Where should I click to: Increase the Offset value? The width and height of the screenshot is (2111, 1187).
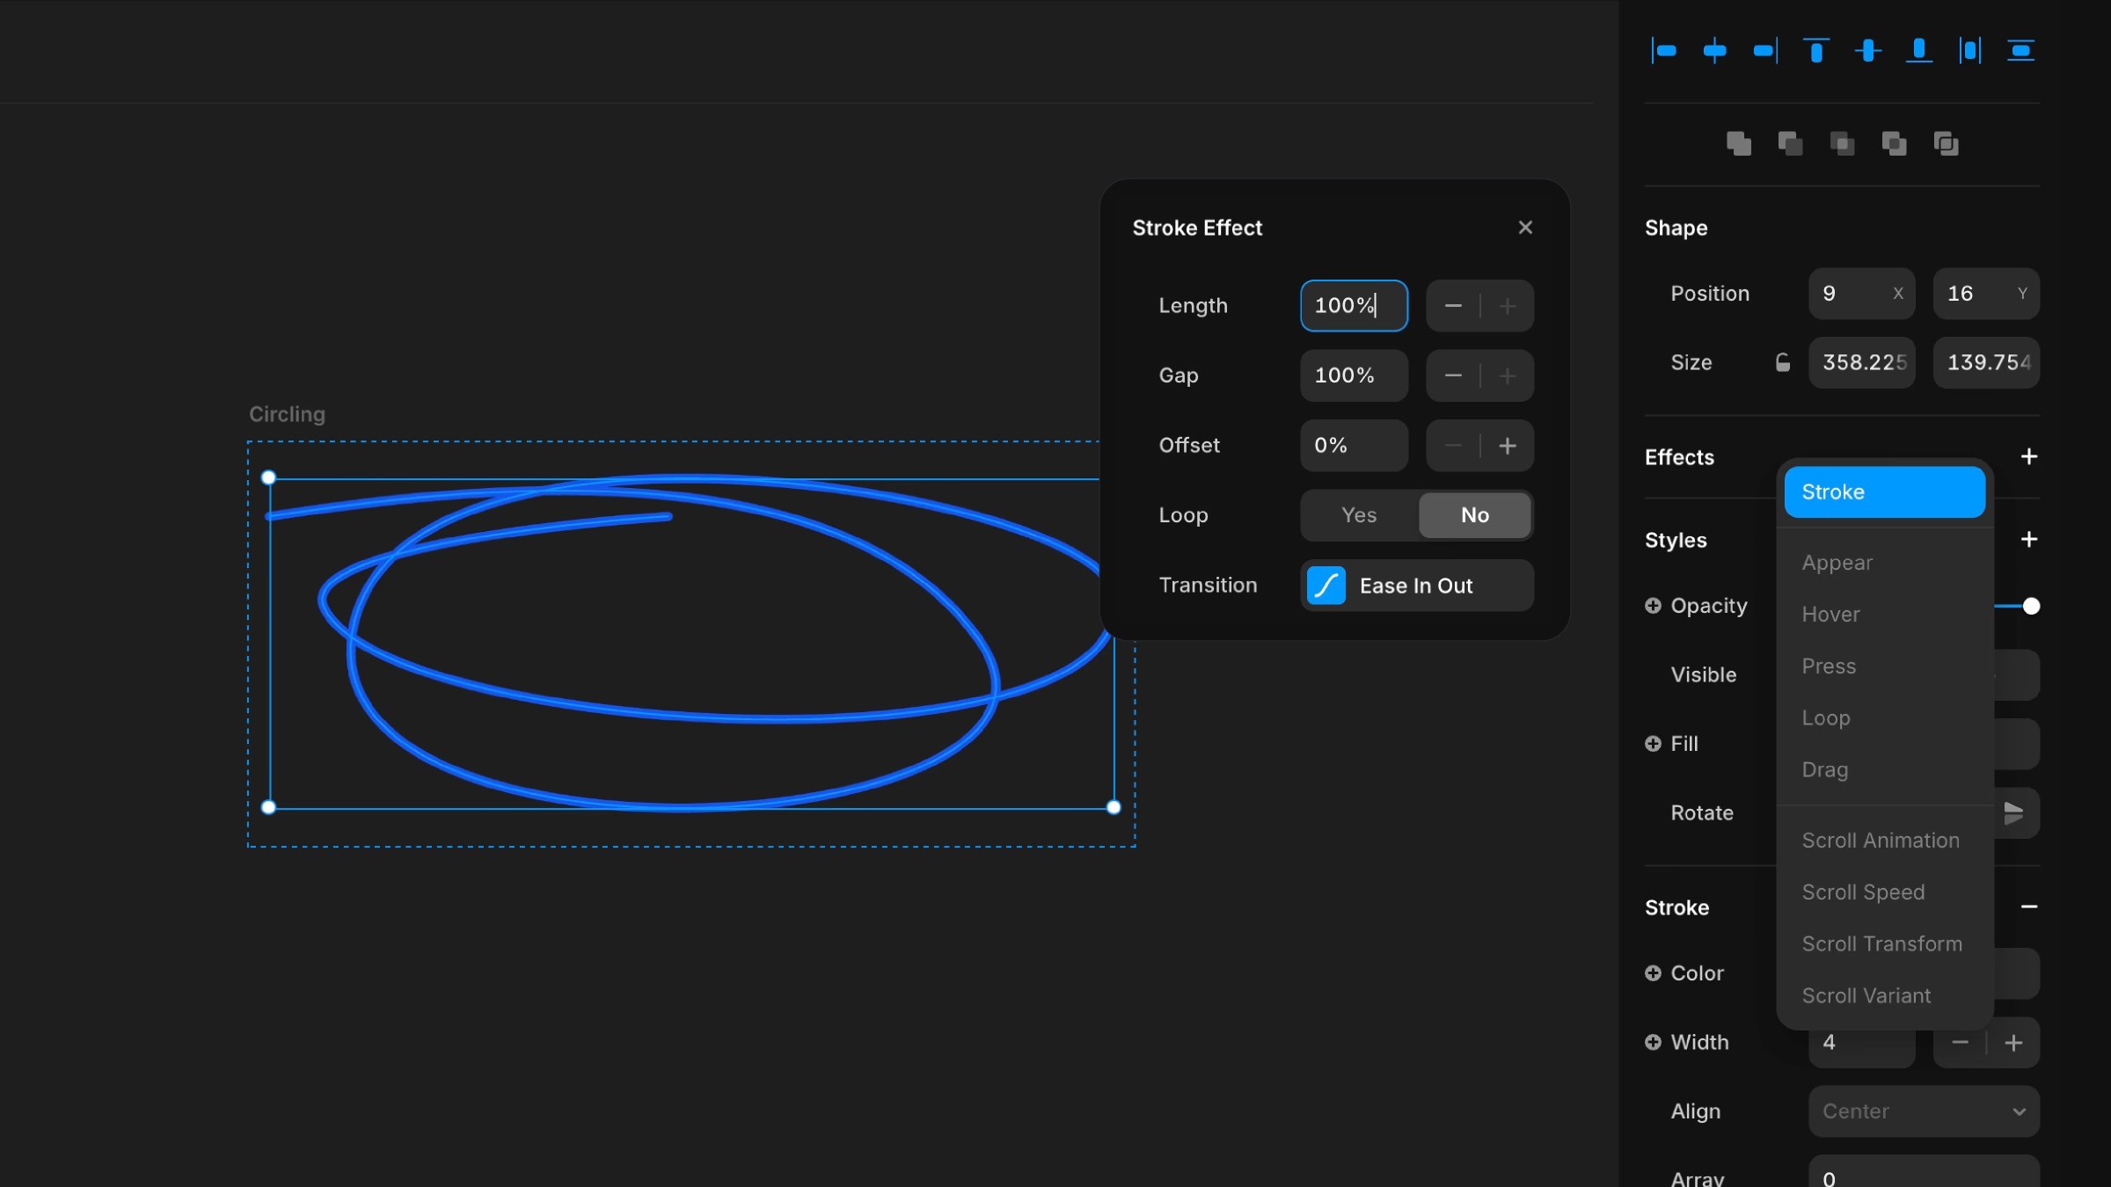(1508, 446)
